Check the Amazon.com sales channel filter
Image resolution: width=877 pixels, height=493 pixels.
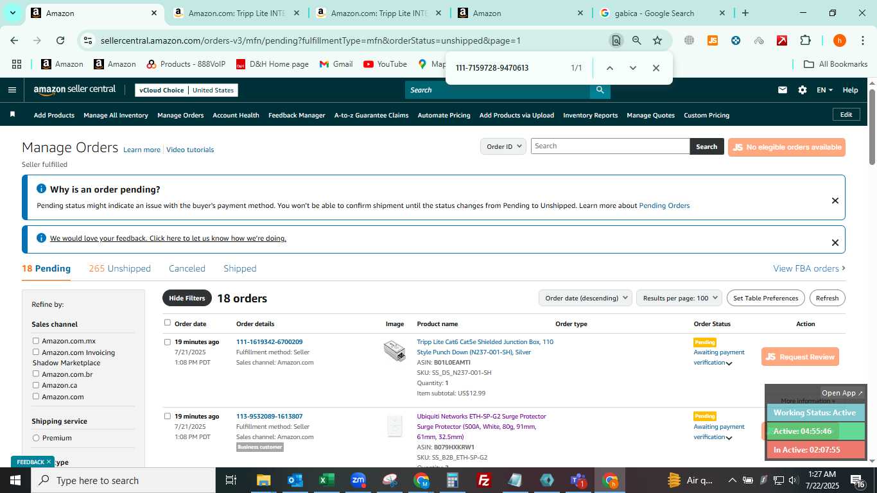(36, 396)
